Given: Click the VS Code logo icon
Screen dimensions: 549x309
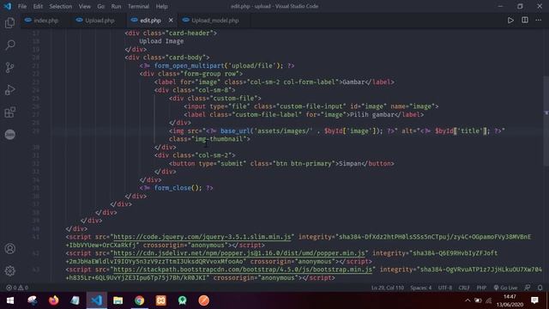Looking at the screenshot, I should [x=8, y=6].
